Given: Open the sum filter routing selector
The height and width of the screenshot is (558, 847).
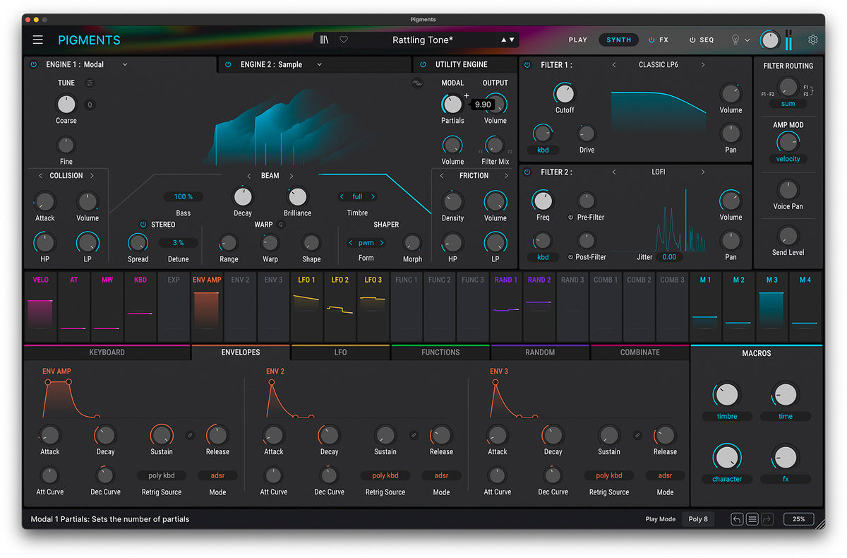Looking at the screenshot, I should tap(788, 104).
